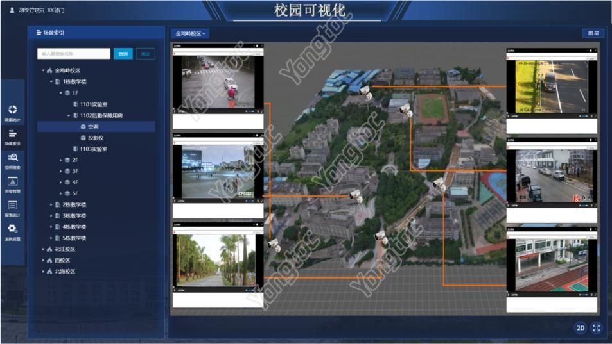Expand the 2F floor node
Image resolution: width=612 pixels, height=344 pixels.
click(x=60, y=160)
